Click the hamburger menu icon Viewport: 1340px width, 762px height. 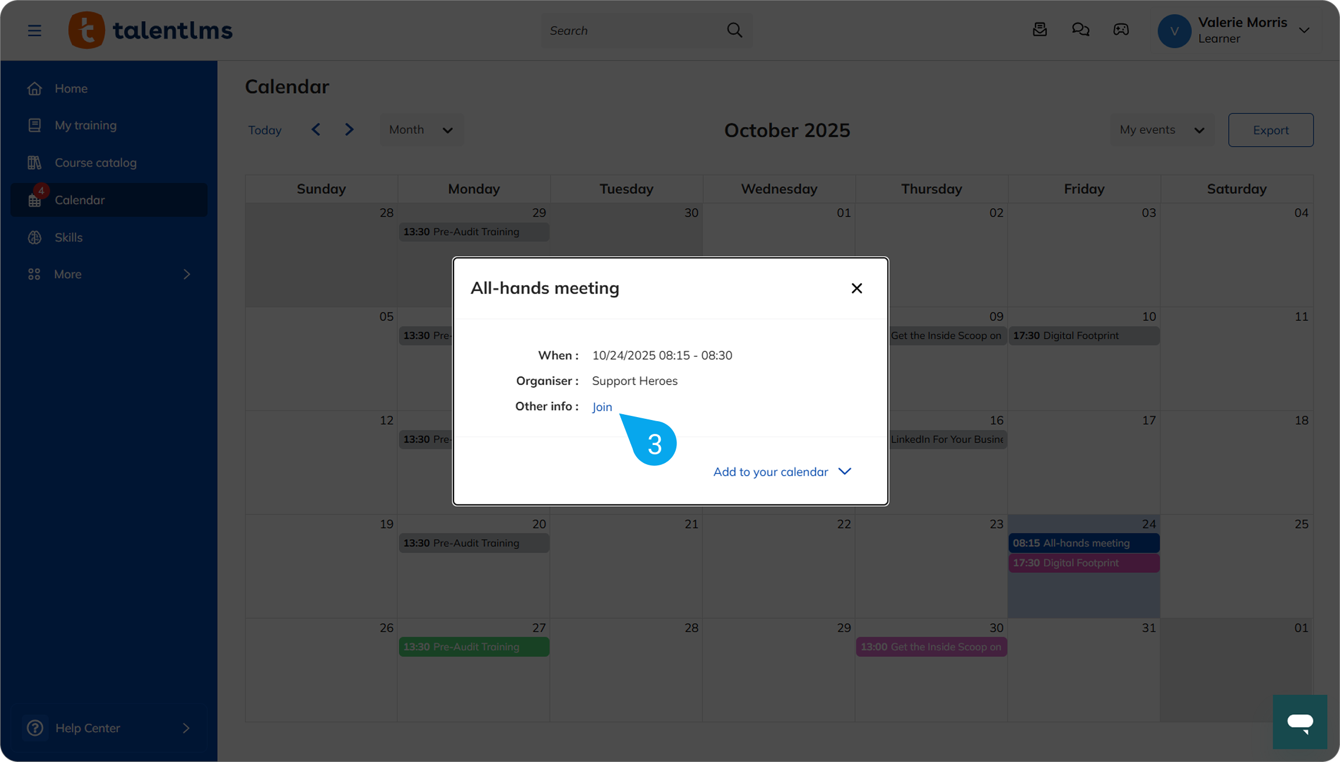34,30
